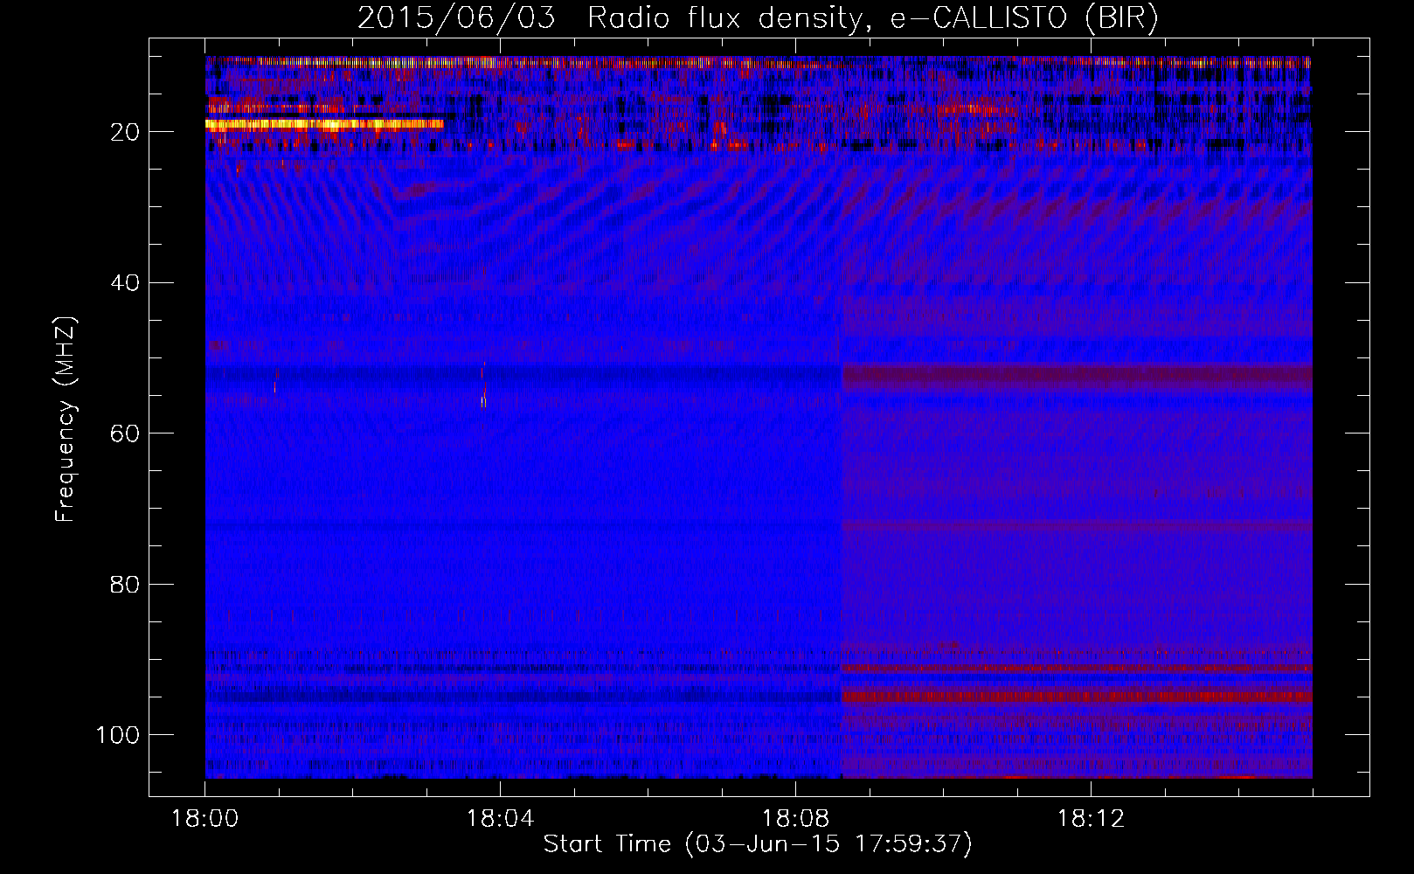Click the '80' frequency tick label
Viewport: 1414px width, 874px height.
click(x=125, y=584)
